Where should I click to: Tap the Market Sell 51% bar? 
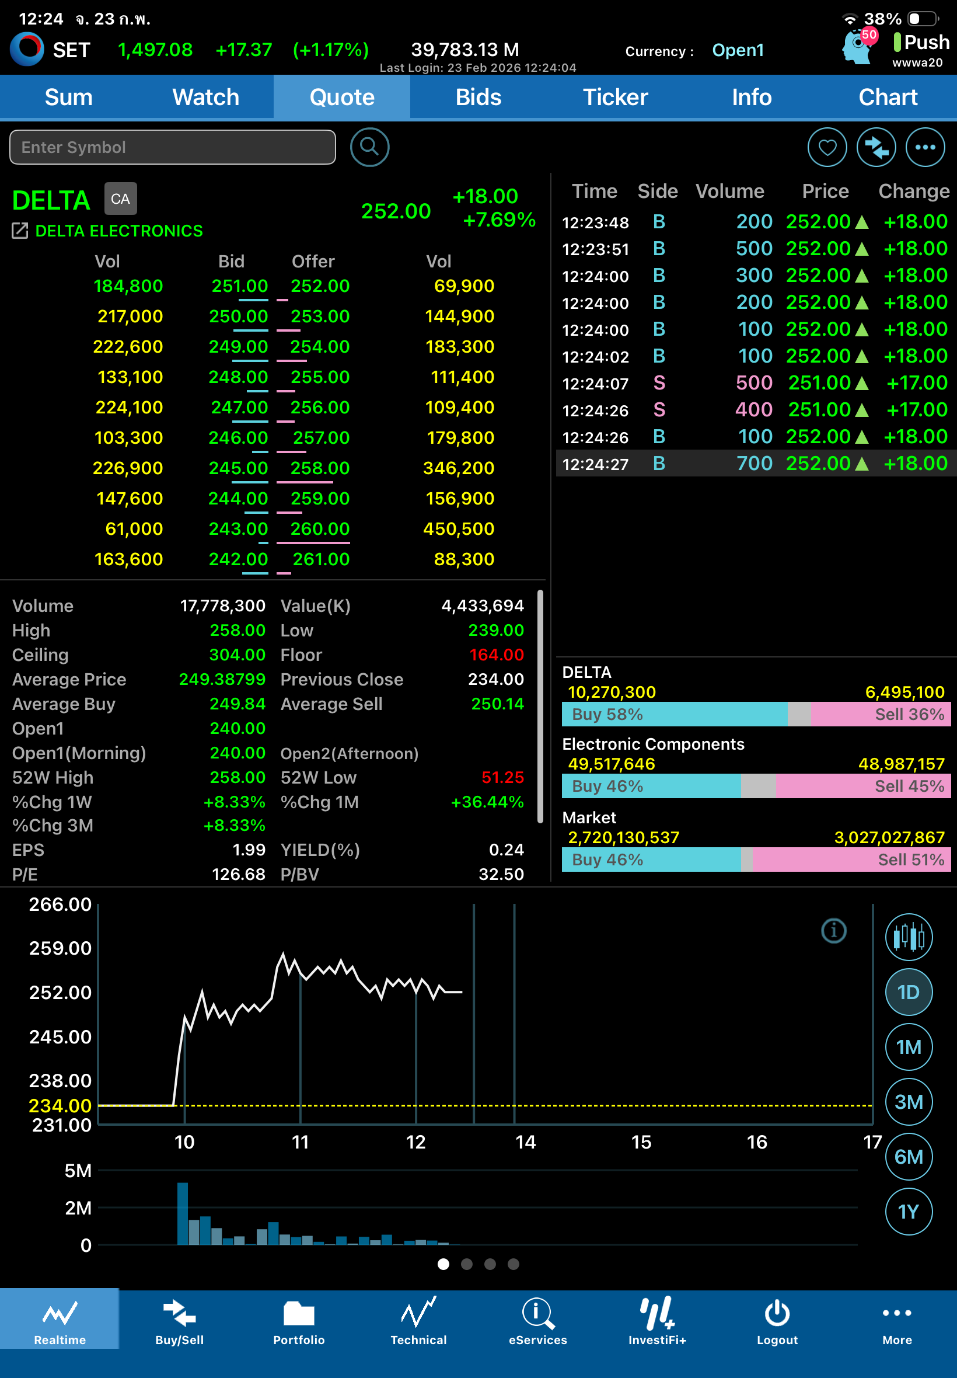click(851, 859)
